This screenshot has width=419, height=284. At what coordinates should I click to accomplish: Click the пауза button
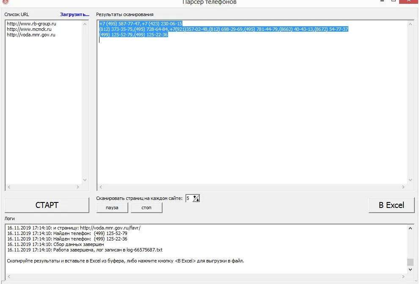(x=112, y=208)
